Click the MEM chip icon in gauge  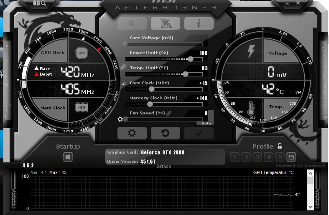pos(82,108)
